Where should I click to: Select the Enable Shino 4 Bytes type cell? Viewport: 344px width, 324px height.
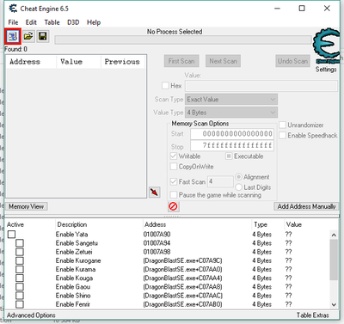(262, 296)
